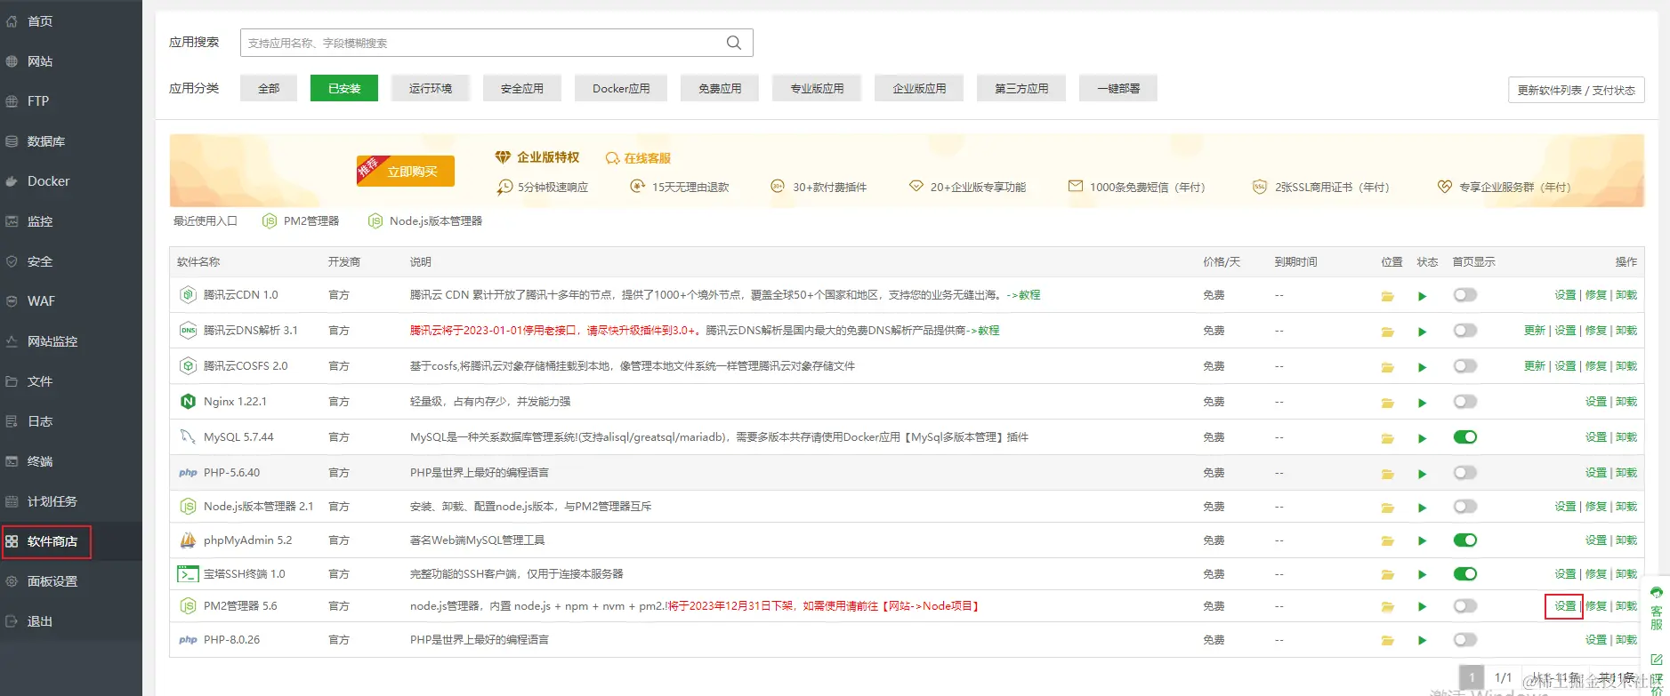
Task: Open WAF in the sidebar
Action: [41, 301]
